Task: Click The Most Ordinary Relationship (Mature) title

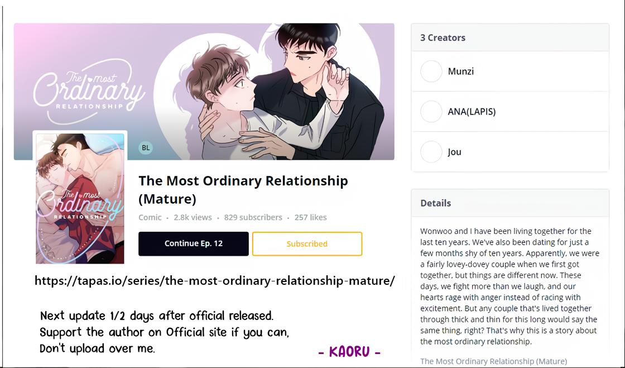Action: 243,189
